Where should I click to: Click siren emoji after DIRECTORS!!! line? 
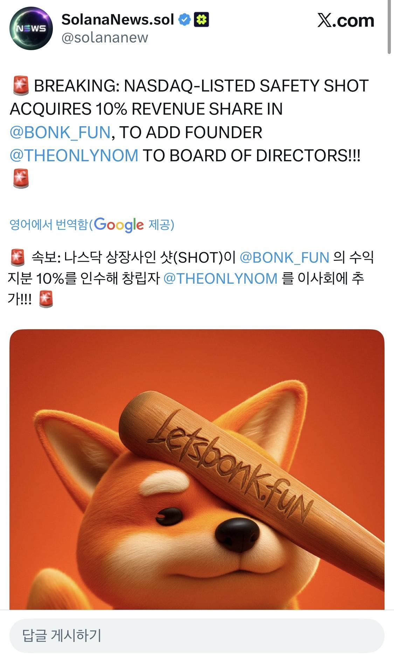click(x=21, y=178)
